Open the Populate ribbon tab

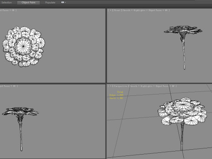tap(50, 3)
